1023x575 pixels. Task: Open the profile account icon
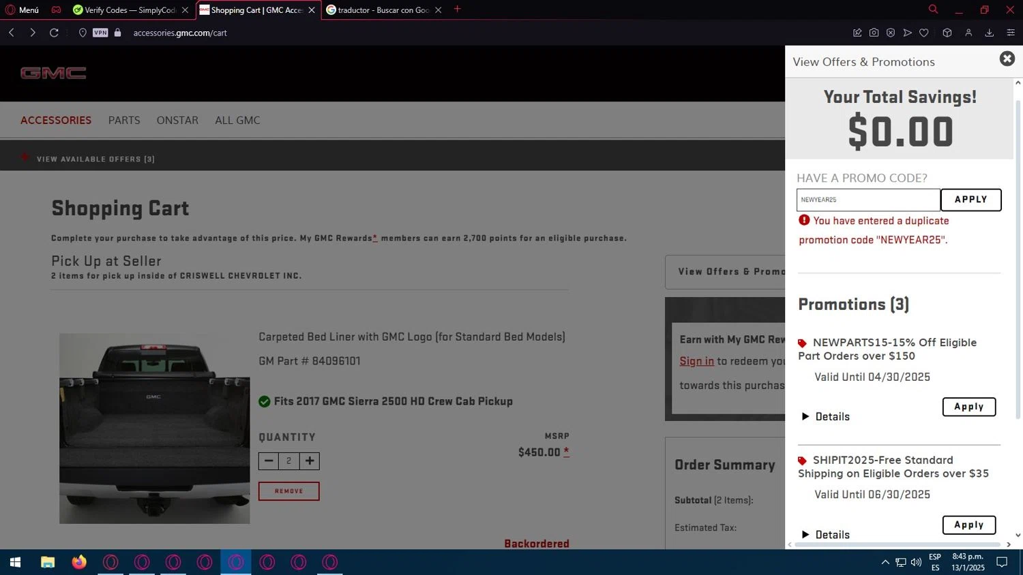click(968, 33)
